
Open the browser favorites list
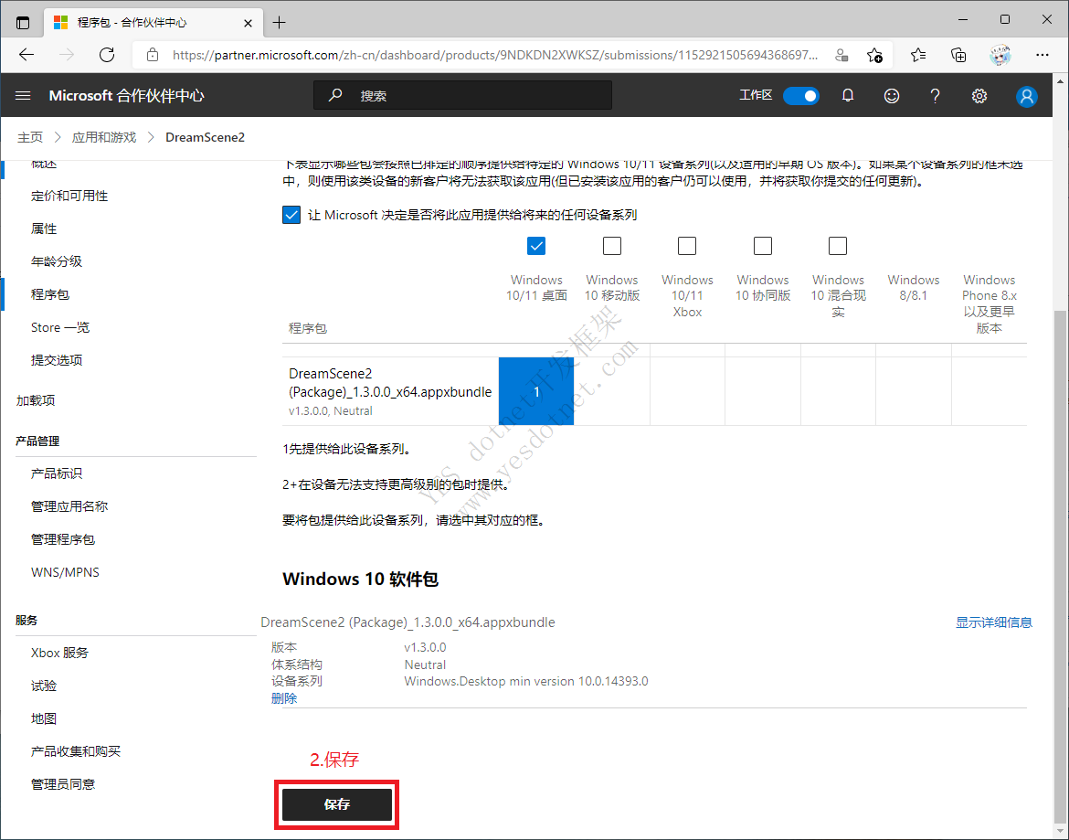coord(918,55)
